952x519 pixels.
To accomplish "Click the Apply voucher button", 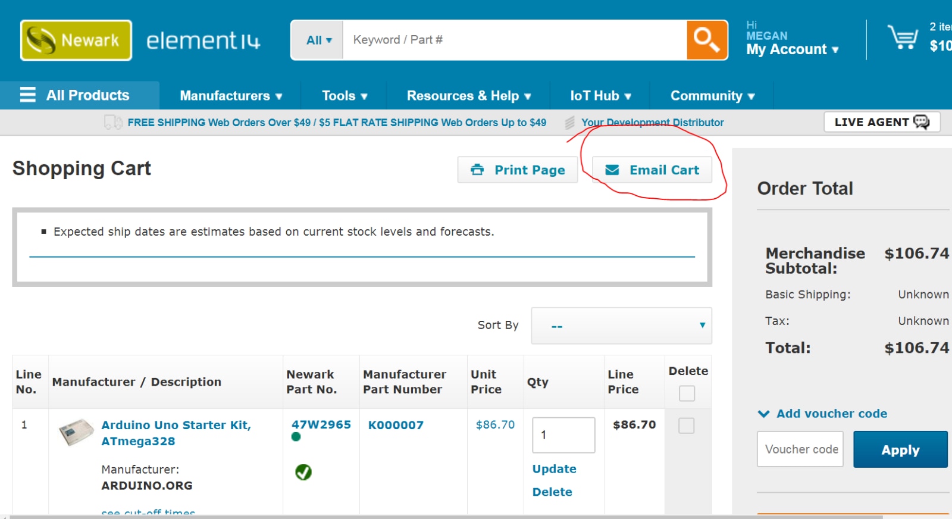I will point(900,449).
